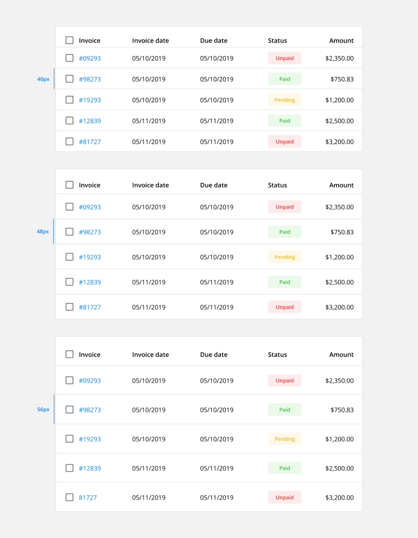418x538 pixels.
Task: Click the 81727 invoice link missing its hash
Action: (x=88, y=497)
